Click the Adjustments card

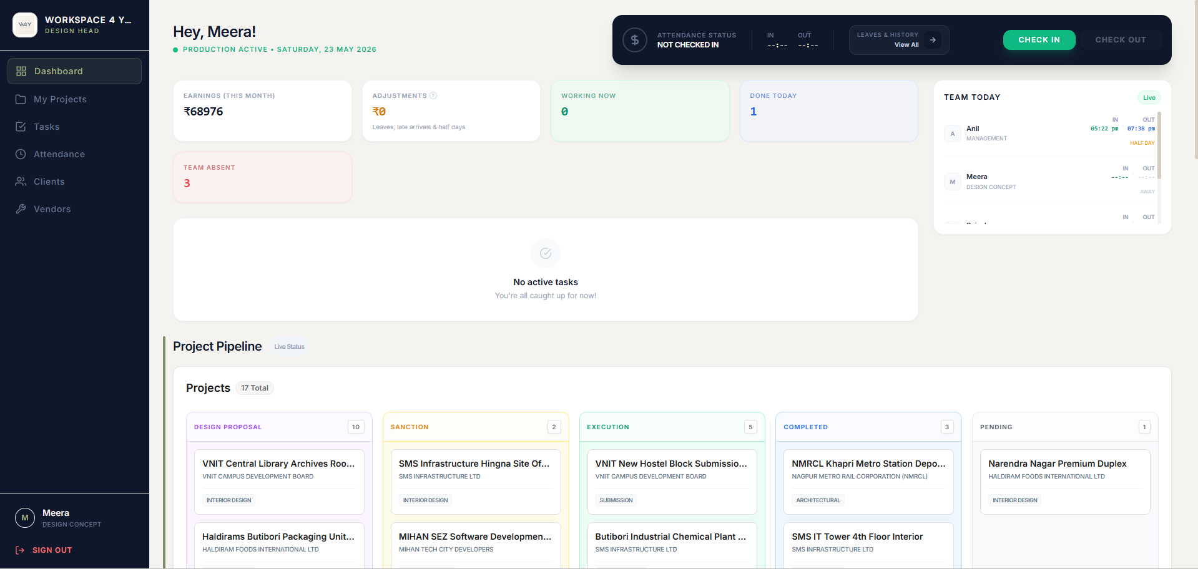click(451, 111)
